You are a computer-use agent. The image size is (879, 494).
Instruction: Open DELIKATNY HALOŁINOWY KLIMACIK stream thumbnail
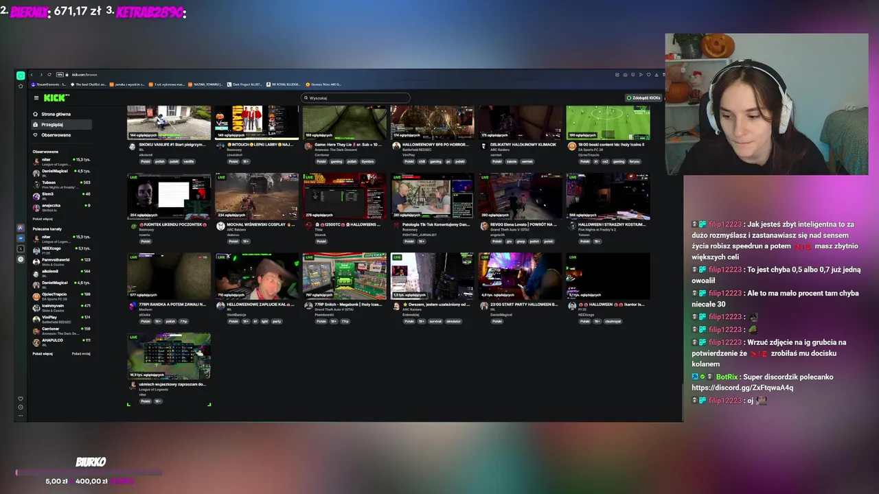tap(521, 122)
